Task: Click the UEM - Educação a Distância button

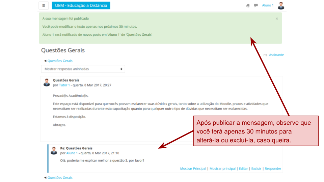Action: coord(81,5)
